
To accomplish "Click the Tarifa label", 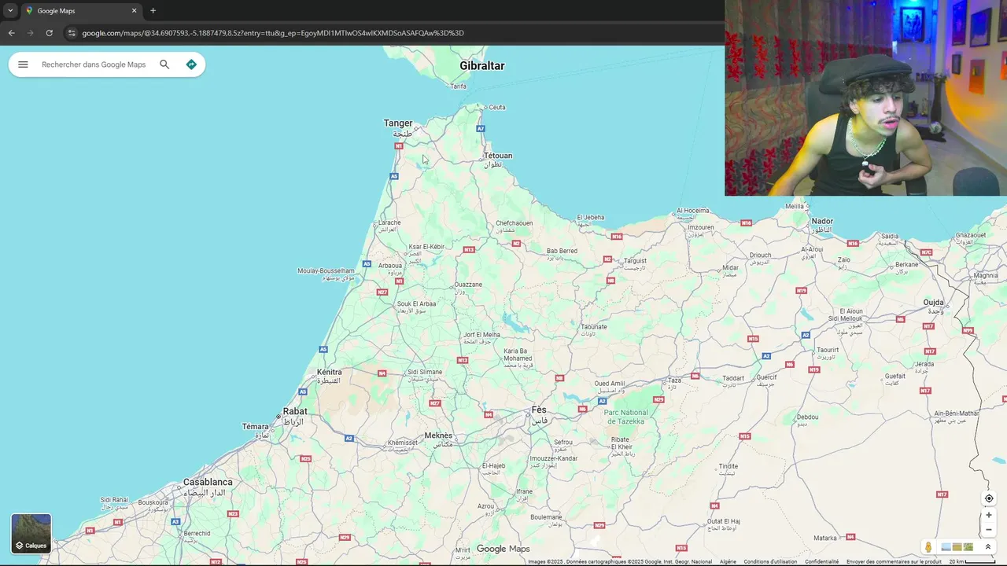I will point(458,86).
